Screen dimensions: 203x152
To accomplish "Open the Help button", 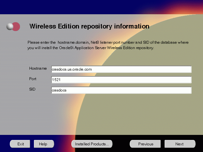I will pyautogui.click(x=44, y=144).
